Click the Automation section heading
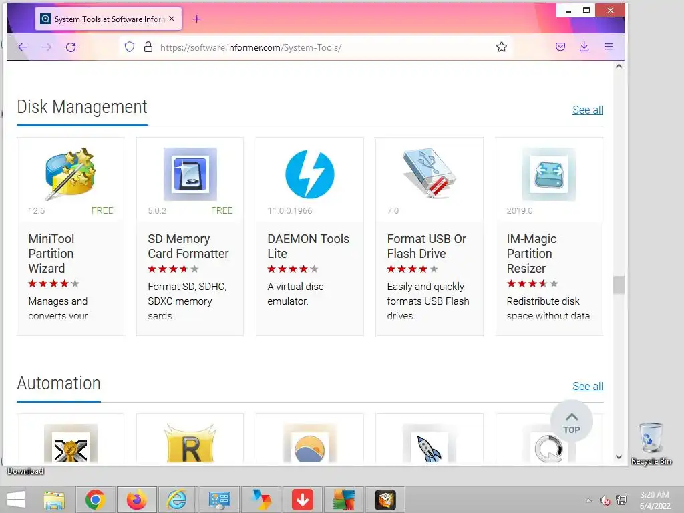This screenshot has width=684, height=513. tap(59, 383)
